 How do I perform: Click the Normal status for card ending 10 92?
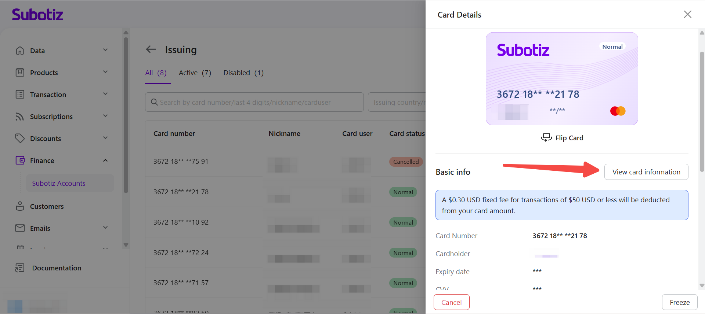(x=403, y=222)
